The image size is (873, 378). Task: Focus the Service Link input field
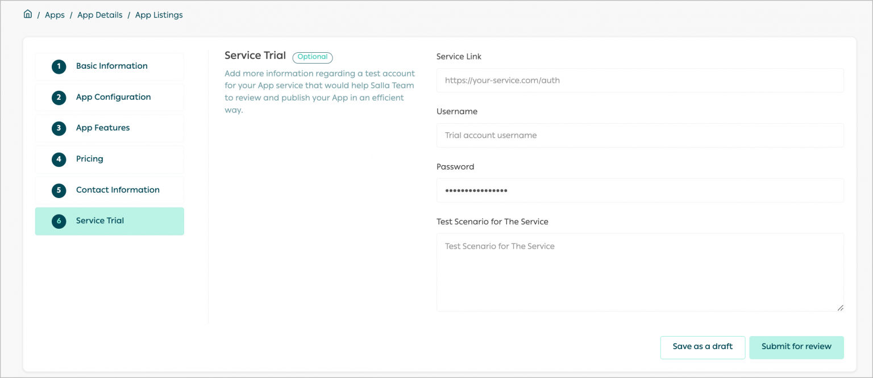pyautogui.click(x=640, y=80)
